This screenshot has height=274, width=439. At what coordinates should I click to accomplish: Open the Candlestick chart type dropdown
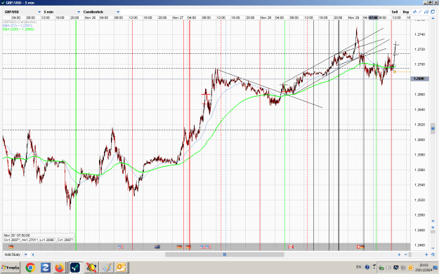pos(101,12)
